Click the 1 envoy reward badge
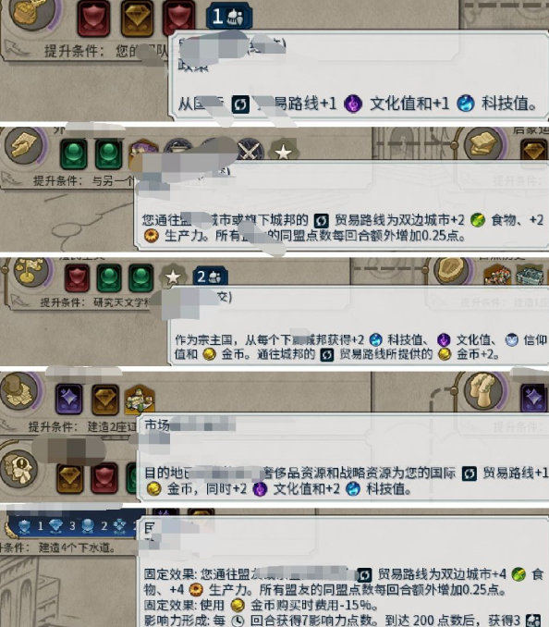549x627 pixels. (x=229, y=17)
